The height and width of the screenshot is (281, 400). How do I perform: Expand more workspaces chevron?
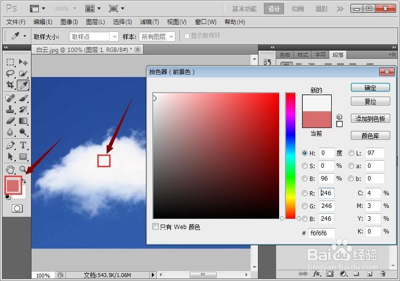[x=340, y=9]
